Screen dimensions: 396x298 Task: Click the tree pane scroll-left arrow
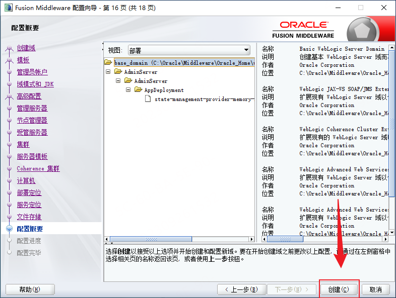[x=107, y=239]
